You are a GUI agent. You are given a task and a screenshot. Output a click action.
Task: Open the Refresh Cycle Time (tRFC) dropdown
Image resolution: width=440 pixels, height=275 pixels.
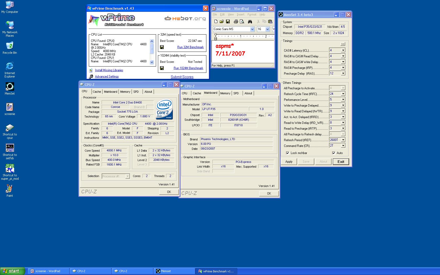(343, 94)
